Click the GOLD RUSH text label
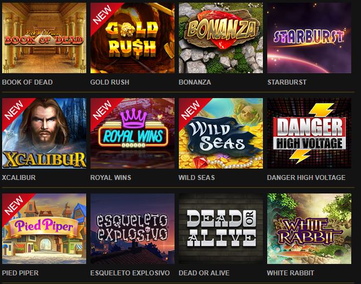This screenshot has height=284, width=361. pos(109,82)
